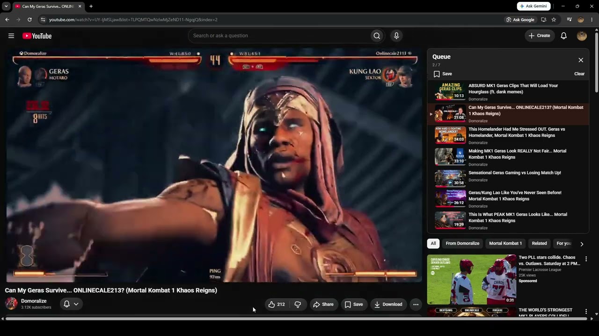View site information icon in address bar
Viewport: 599px width, 336px height.
click(43, 20)
